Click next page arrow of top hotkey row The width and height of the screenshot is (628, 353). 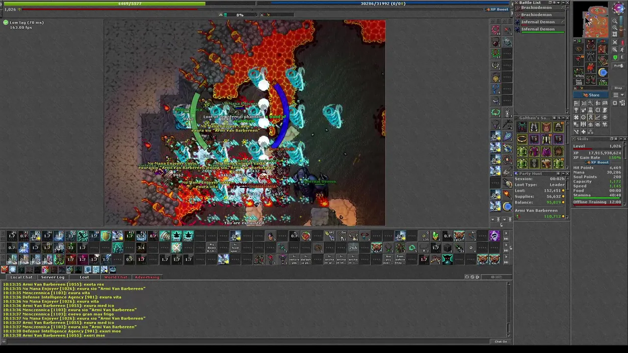click(x=506, y=233)
